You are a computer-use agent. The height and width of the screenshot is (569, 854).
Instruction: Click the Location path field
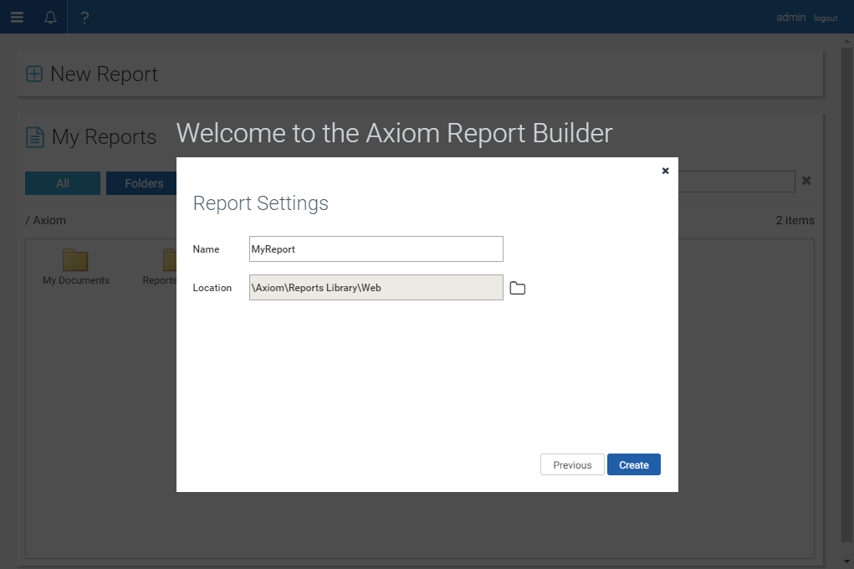376,287
